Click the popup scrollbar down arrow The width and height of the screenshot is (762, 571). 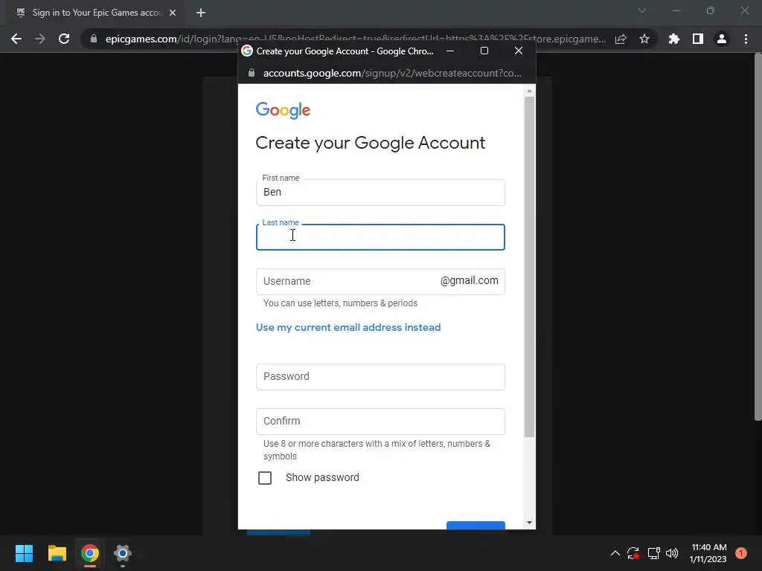coord(529,523)
